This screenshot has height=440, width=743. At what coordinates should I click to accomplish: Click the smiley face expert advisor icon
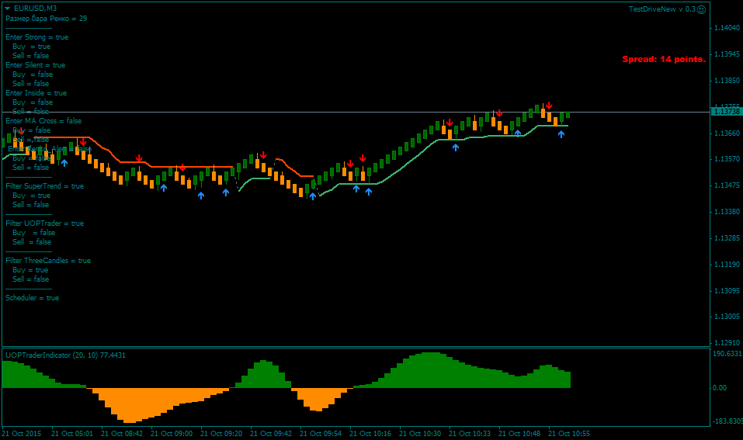tap(701, 9)
